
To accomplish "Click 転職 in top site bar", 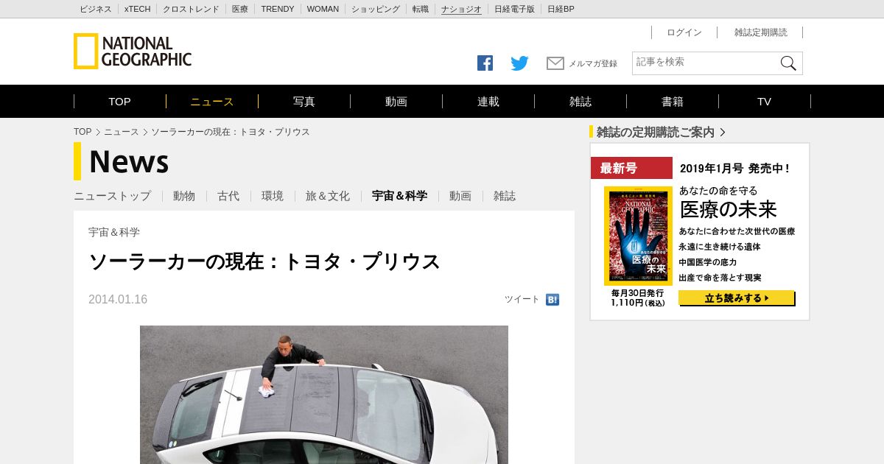I will 421,9.
